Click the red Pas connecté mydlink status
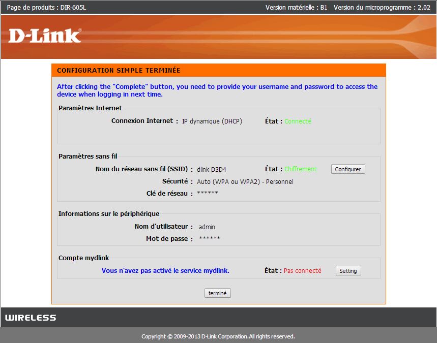 (x=302, y=271)
